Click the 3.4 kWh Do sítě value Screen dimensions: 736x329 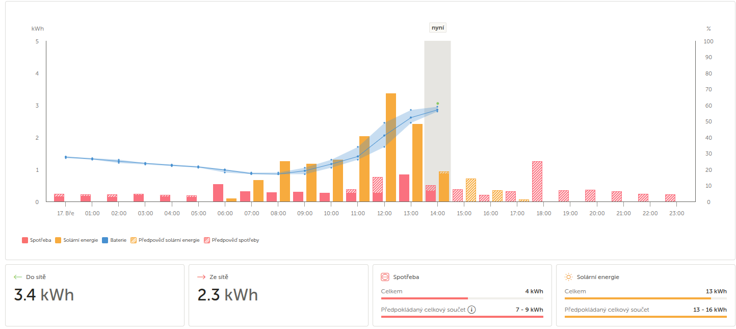coord(44,295)
